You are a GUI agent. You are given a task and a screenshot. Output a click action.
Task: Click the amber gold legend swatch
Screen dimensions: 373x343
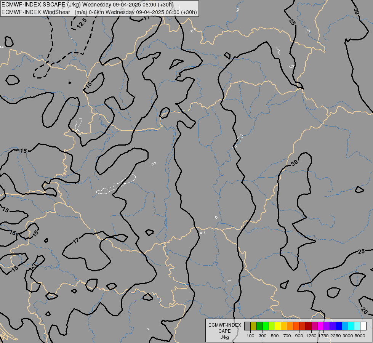click(x=284, y=326)
